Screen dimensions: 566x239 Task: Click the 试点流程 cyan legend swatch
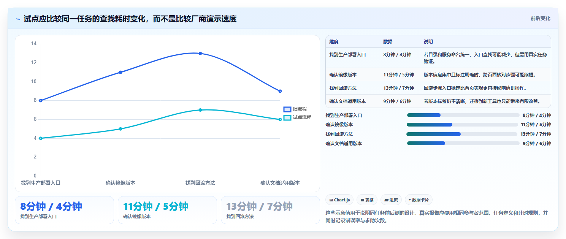click(287, 117)
